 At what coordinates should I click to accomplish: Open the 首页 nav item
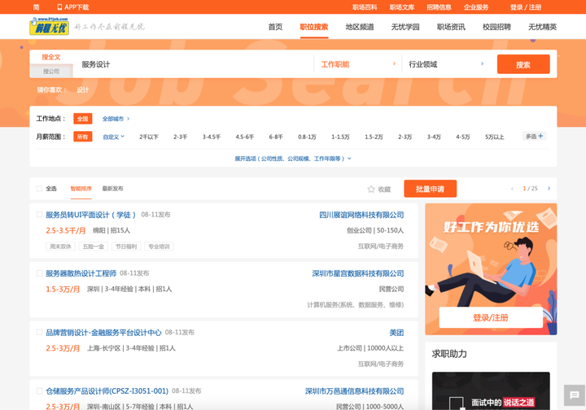coord(275,27)
